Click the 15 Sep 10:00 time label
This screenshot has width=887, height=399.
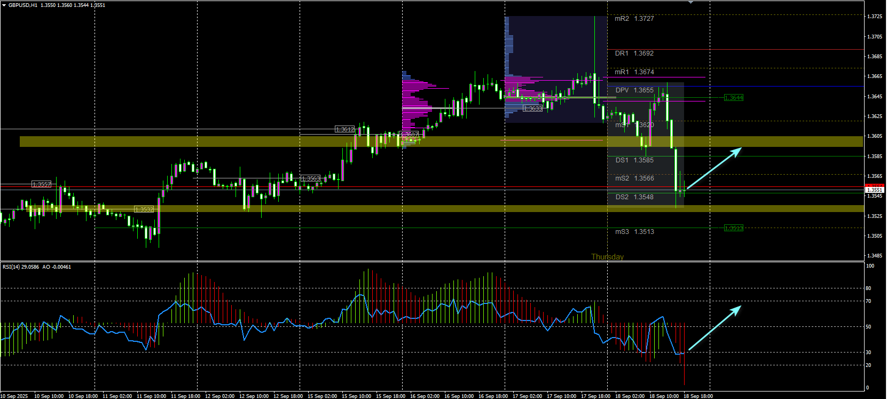coord(356,396)
